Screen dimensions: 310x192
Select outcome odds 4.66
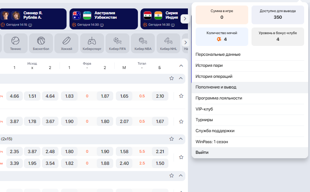click(x=14, y=96)
